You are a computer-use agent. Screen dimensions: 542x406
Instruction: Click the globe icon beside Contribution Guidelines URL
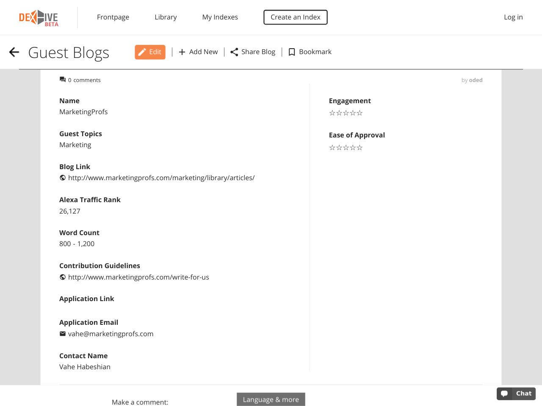pos(63,277)
